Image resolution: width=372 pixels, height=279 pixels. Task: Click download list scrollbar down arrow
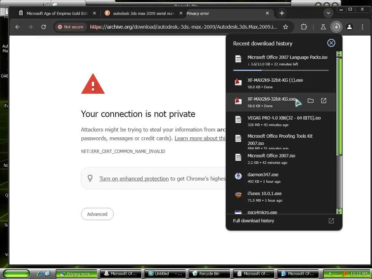(x=339, y=211)
